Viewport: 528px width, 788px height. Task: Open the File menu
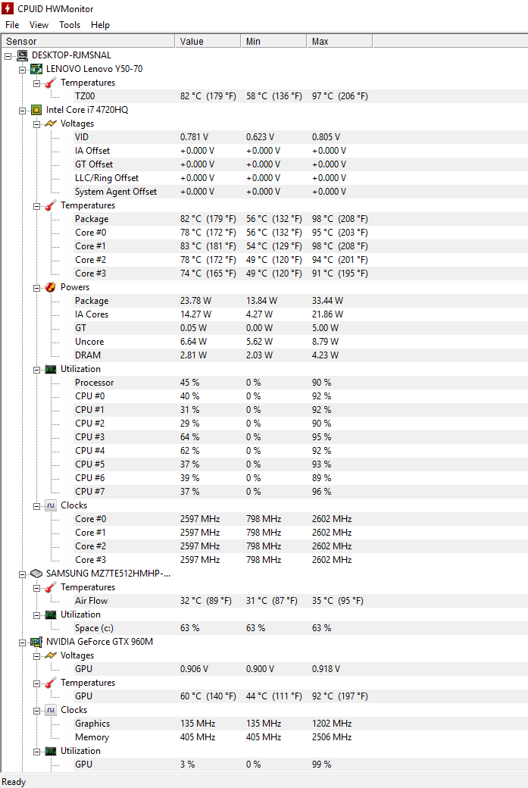coord(12,24)
